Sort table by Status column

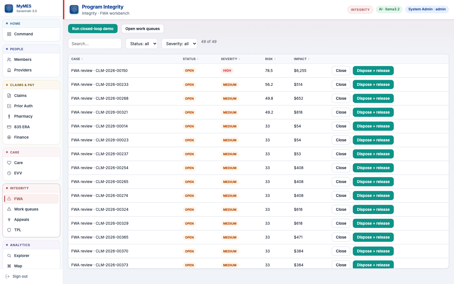(190, 59)
